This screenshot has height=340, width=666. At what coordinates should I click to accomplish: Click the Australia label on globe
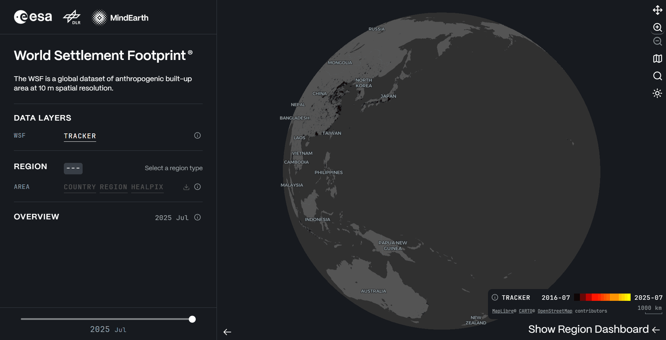tap(373, 291)
